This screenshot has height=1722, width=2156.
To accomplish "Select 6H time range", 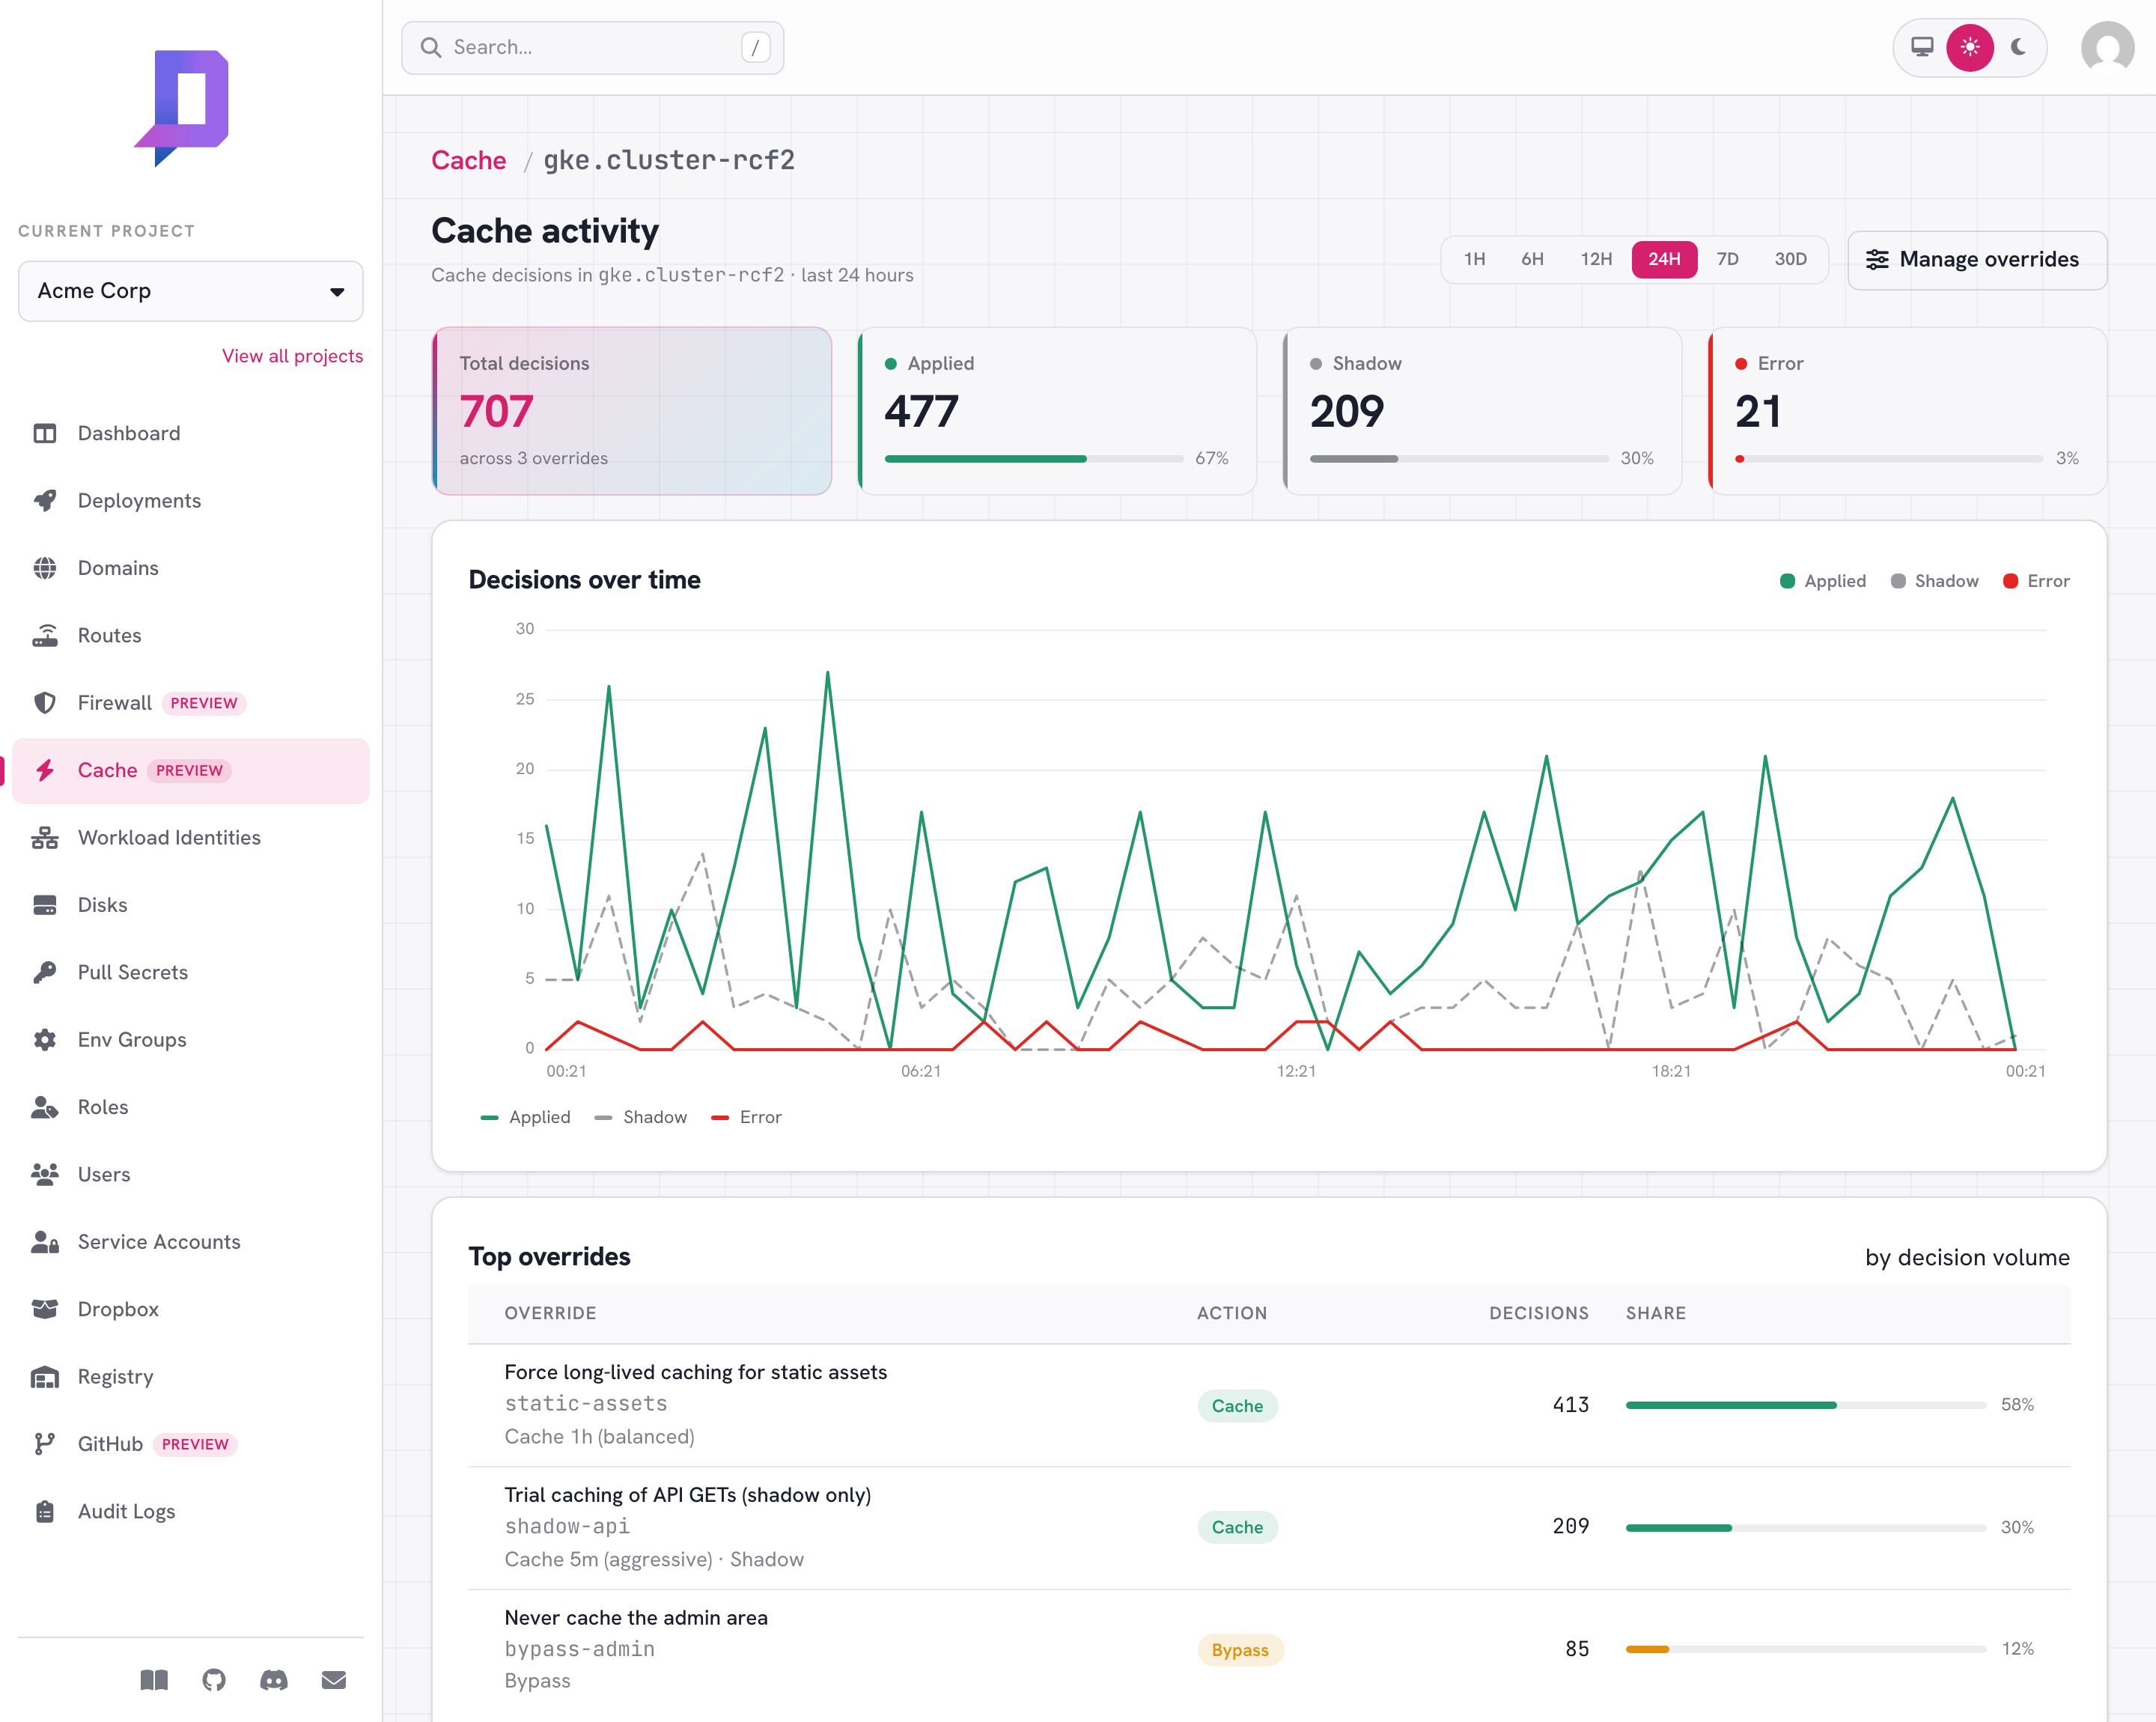I will click(x=1532, y=259).
